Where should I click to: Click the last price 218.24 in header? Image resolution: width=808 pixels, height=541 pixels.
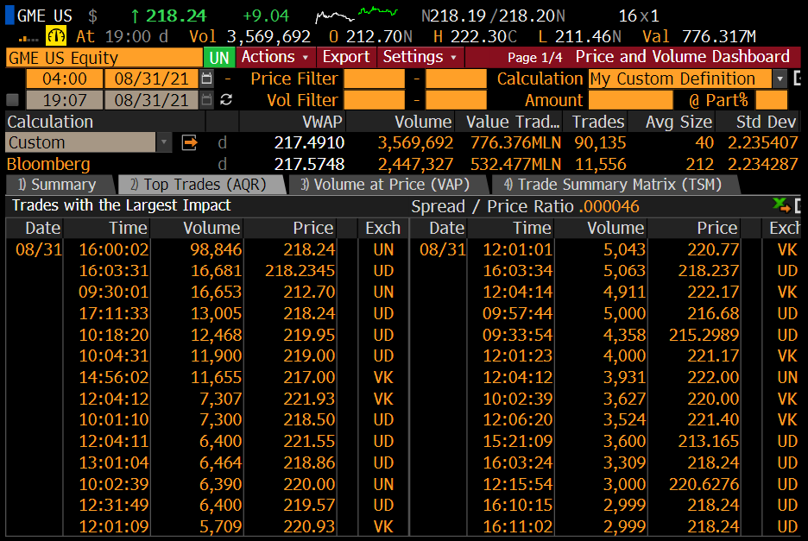176,16
